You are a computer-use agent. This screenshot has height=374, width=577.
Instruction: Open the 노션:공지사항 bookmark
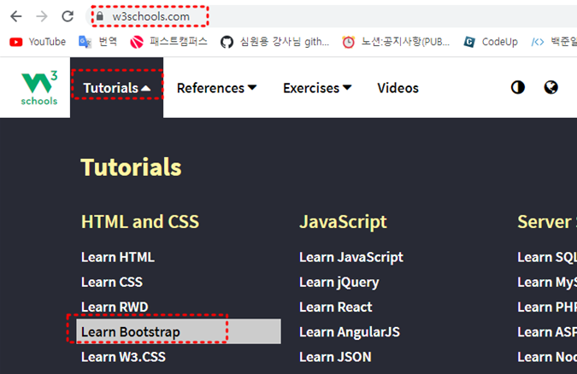coord(396,42)
